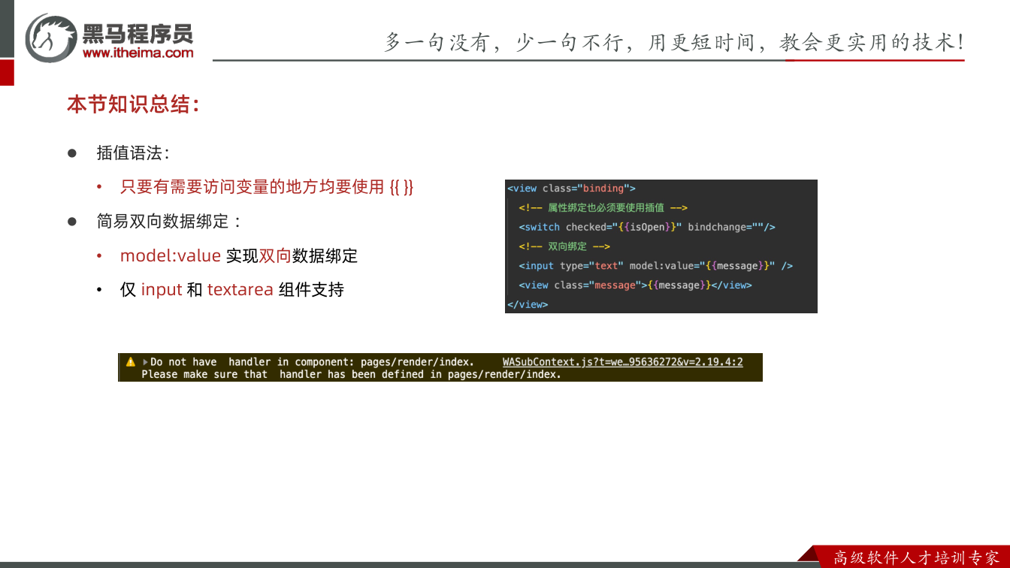Click the console line "Please make sure that handler"
Image resolution: width=1010 pixels, height=568 pixels.
351,374
